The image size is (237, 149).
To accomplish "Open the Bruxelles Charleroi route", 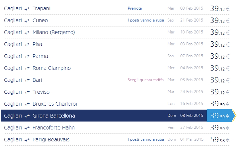I will tap(54, 104).
